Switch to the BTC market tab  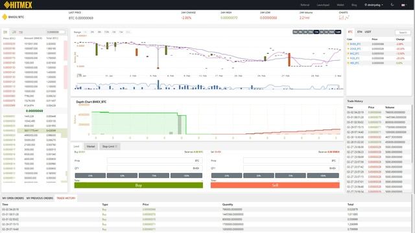tap(350, 32)
